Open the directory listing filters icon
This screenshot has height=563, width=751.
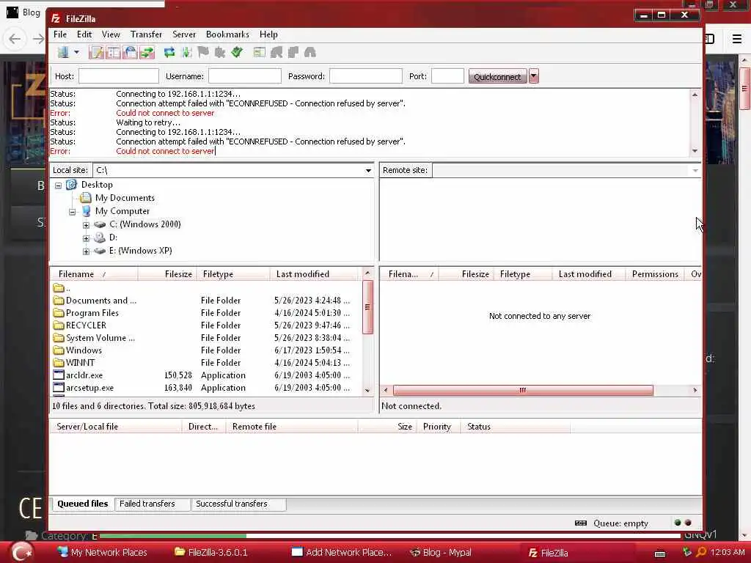(259, 52)
